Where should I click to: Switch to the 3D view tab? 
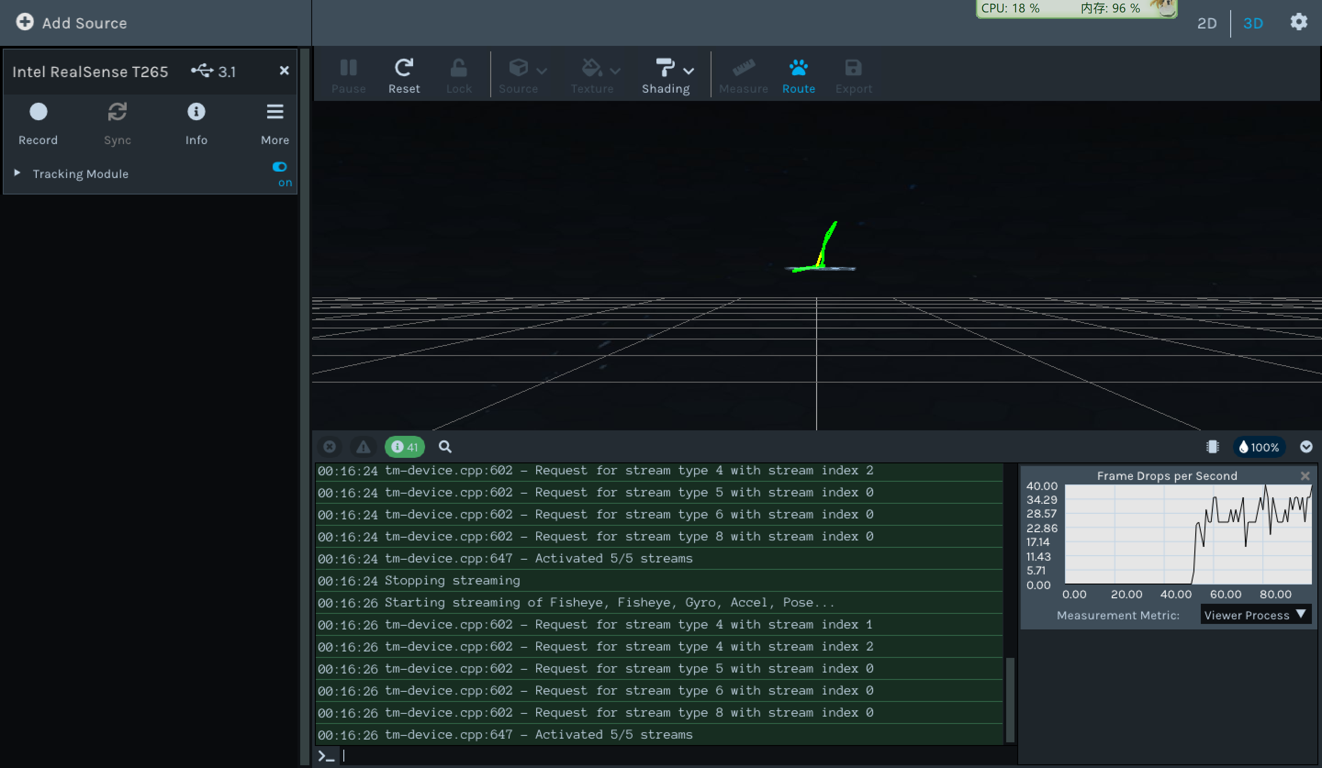coord(1253,23)
